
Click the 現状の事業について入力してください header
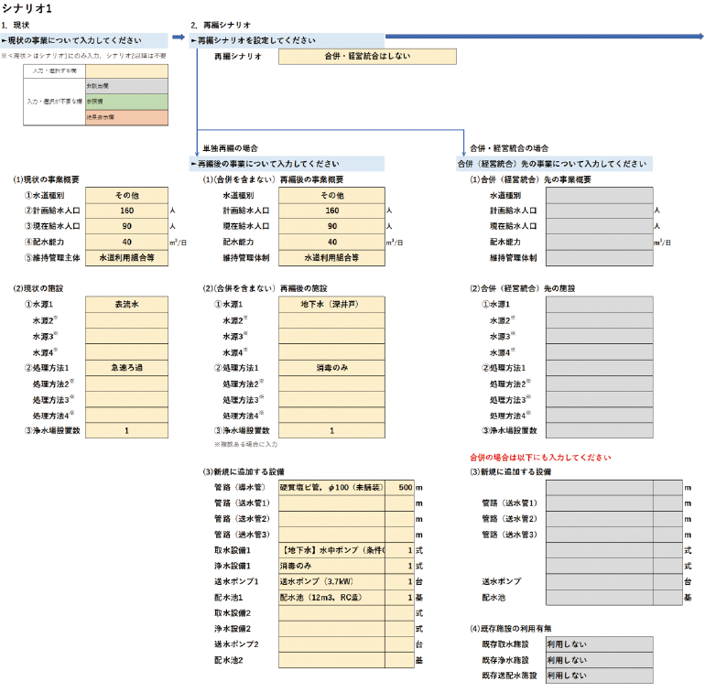pyautogui.click(x=84, y=40)
